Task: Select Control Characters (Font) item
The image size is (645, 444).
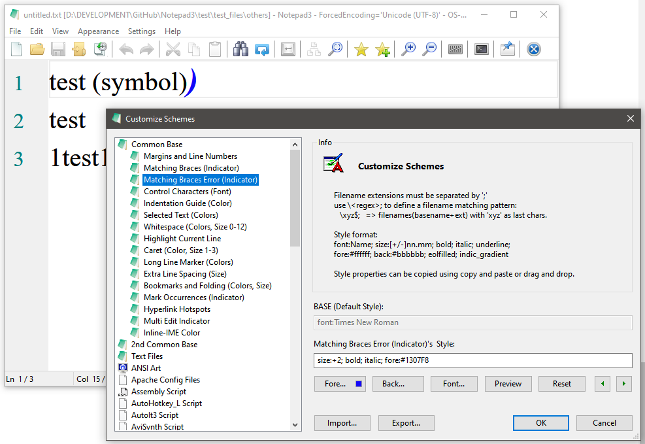Action: point(187,192)
